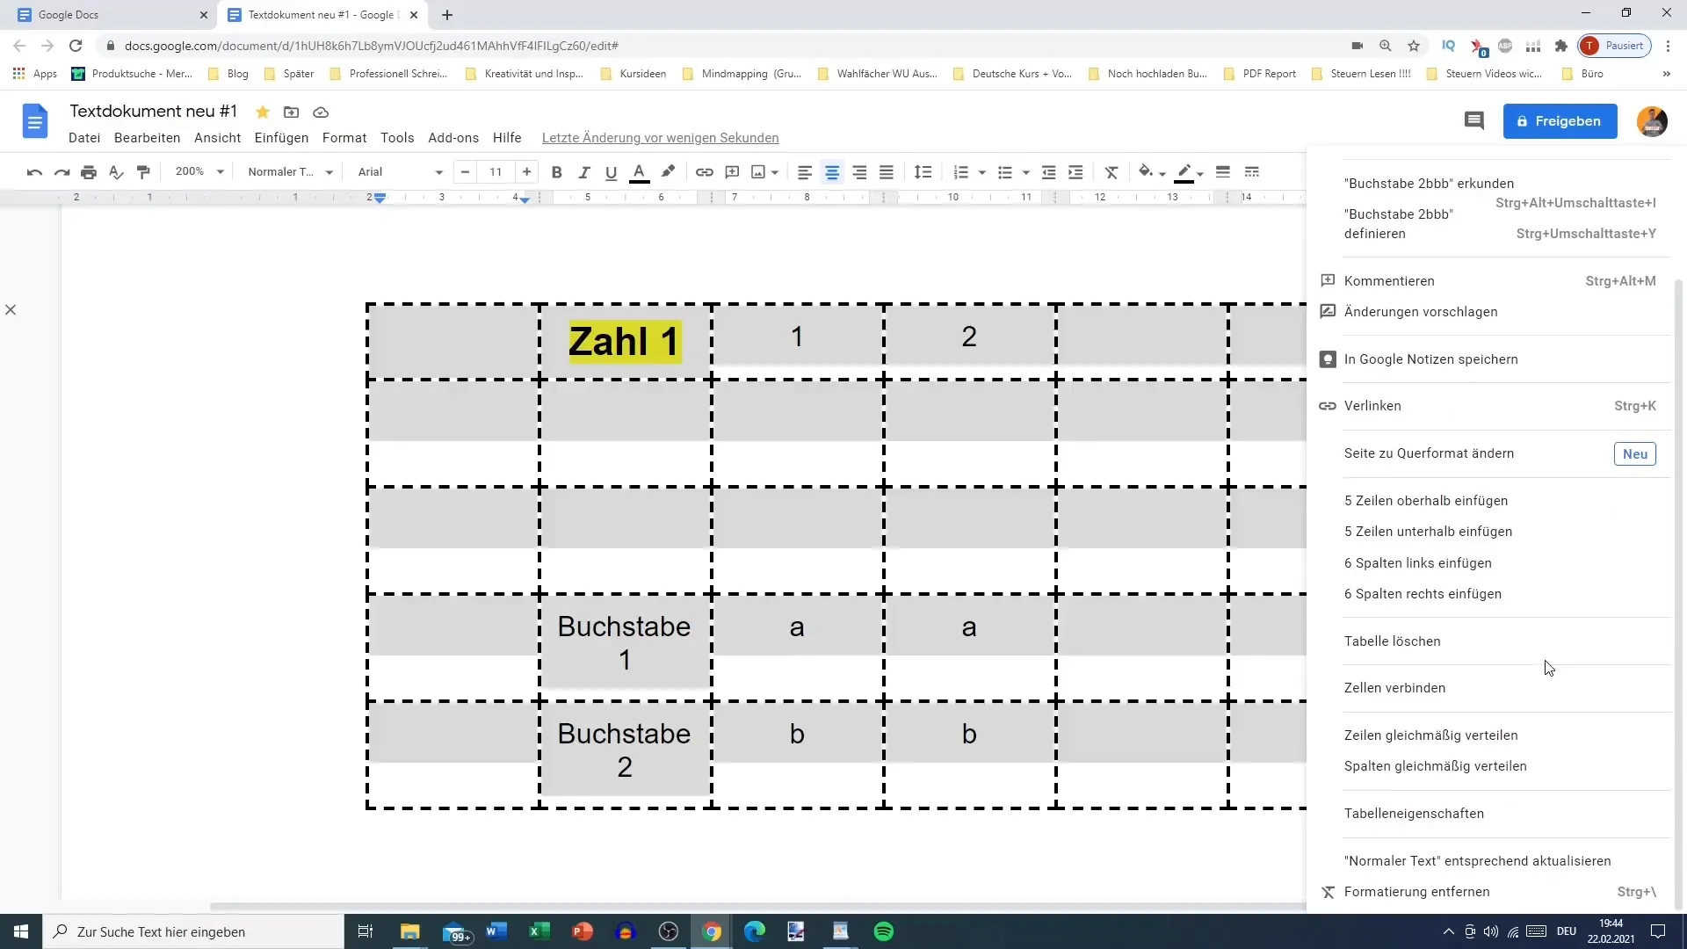Expand the font size dropdown field
Viewport: 1687px width, 949px height.
[496, 171]
